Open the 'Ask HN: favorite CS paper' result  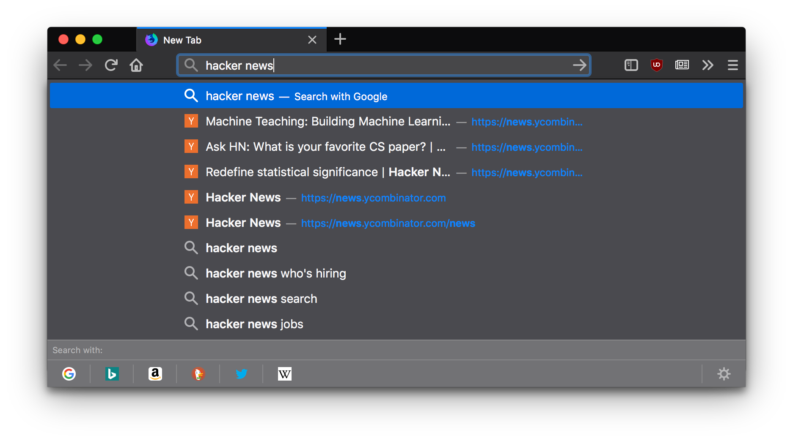[x=396, y=147]
